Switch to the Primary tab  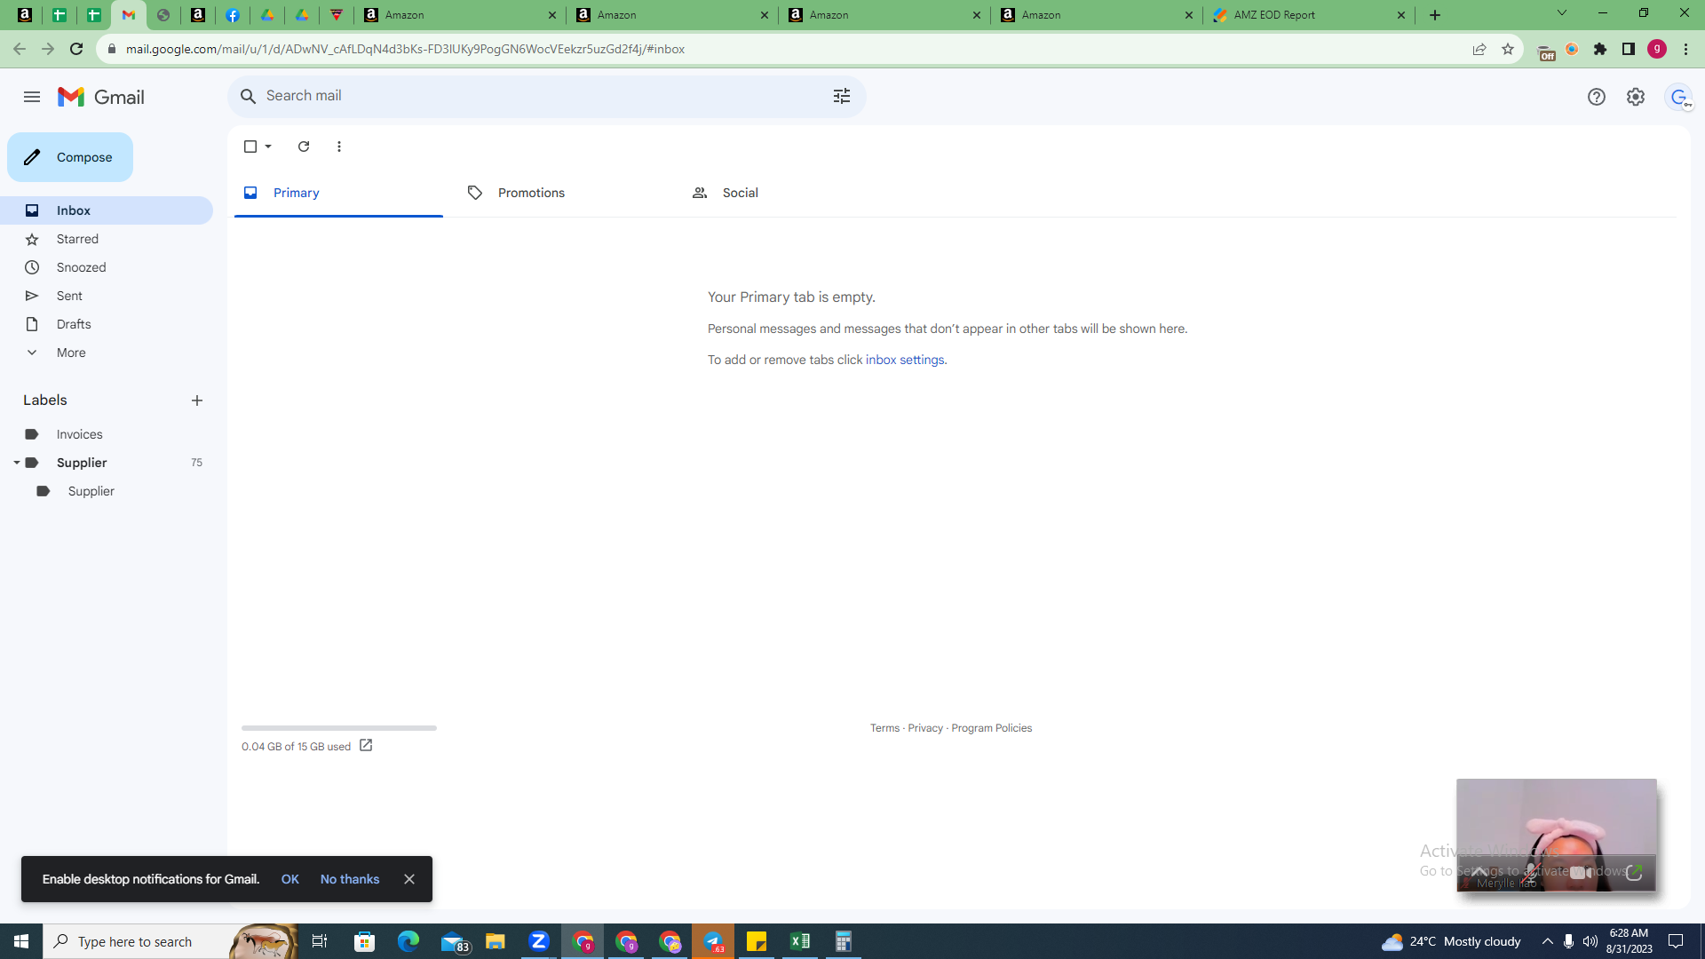point(338,193)
